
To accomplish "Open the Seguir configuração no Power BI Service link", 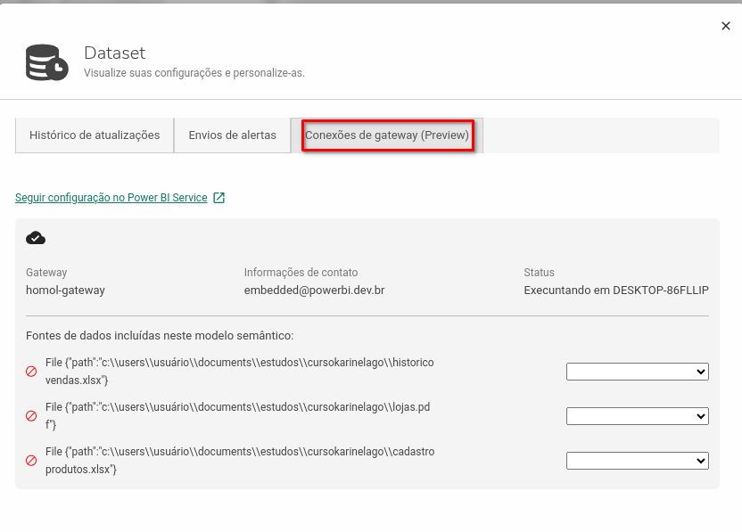I will 111,198.
